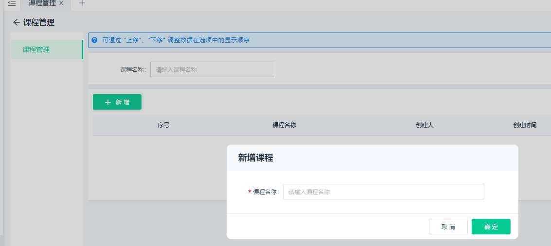Click the 课程管理 page heading text
The image size is (551, 246).
[x=39, y=22]
